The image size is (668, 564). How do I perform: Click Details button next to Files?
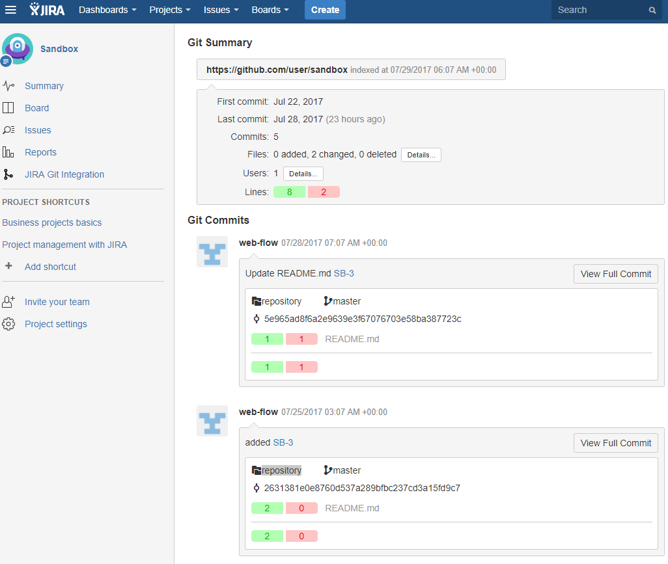[421, 155]
